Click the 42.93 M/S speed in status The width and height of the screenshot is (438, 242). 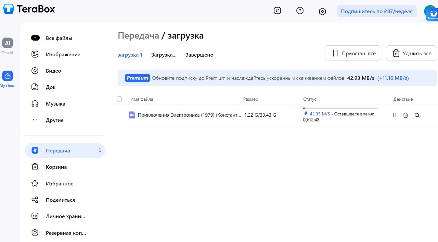[x=320, y=114]
